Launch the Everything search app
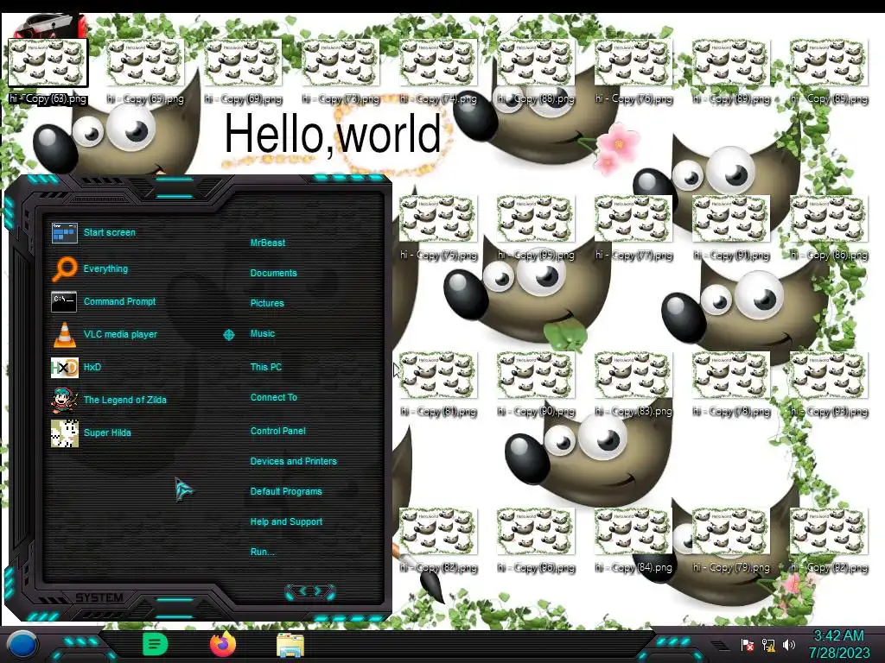Screen dimensions: 885x663 click(90, 269)
